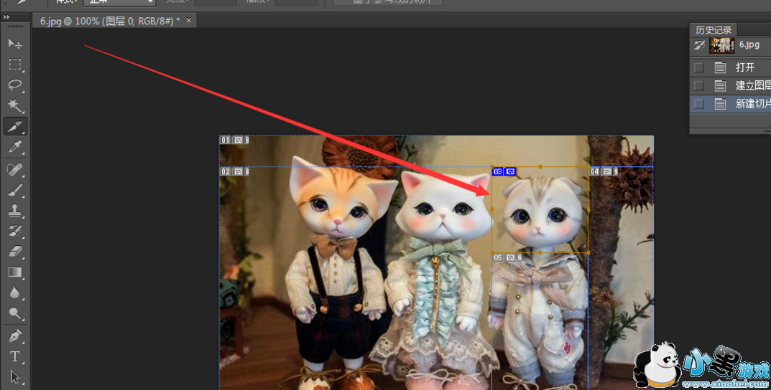Toggle history brush source box for 新建切片

698,103
